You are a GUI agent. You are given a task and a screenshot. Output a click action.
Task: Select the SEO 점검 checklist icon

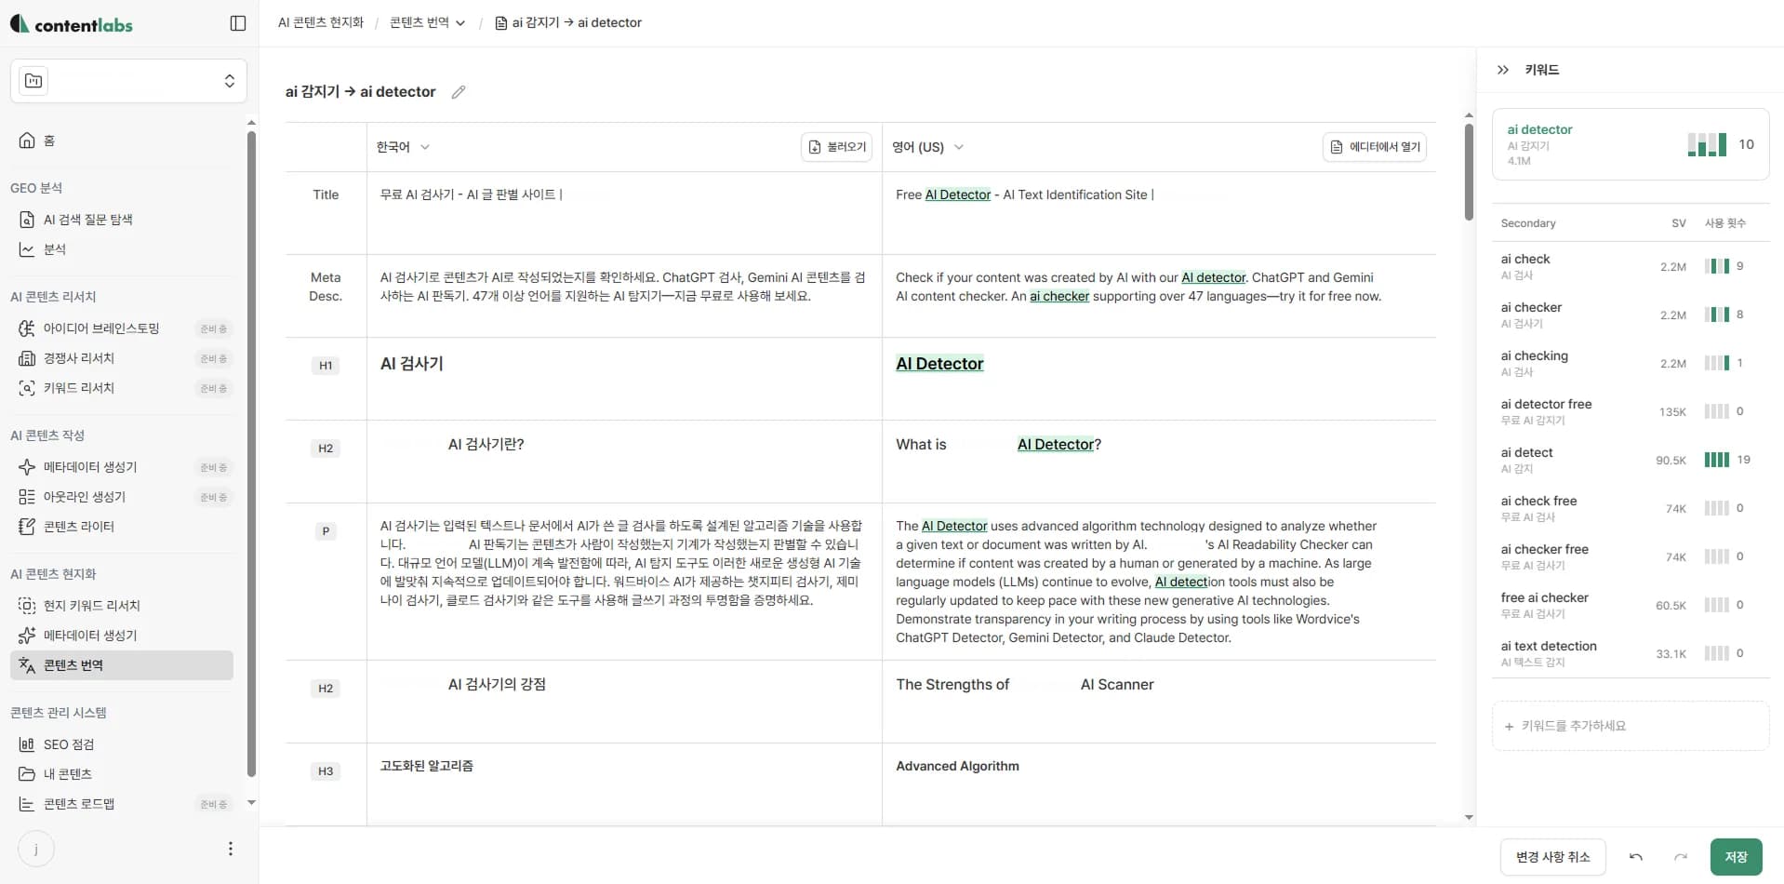(x=26, y=744)
